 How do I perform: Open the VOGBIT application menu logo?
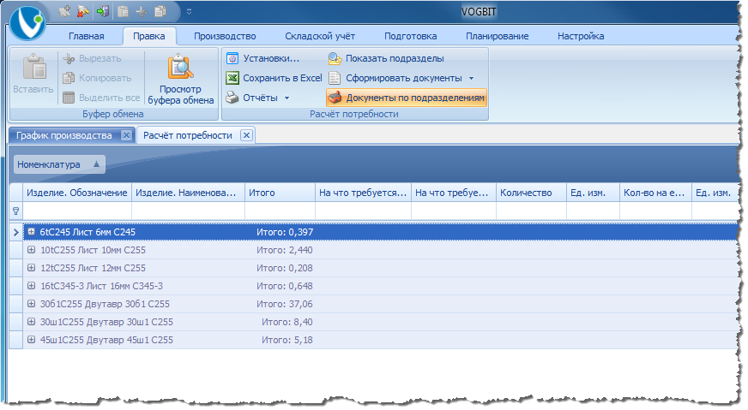27,23
